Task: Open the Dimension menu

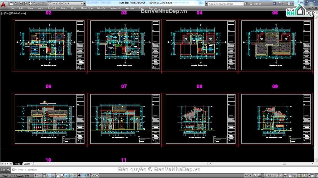Action: point(87,8)
